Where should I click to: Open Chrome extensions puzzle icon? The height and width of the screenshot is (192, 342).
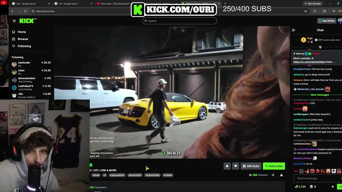tap(314, 11)
